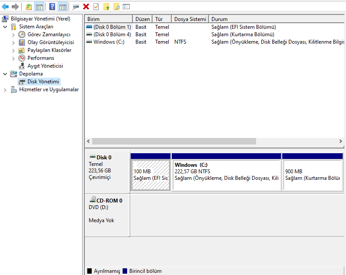Expand the Görev Zamanlayıcı node
The width and height of the screenshot is (346, 275).
click(13, 35)
